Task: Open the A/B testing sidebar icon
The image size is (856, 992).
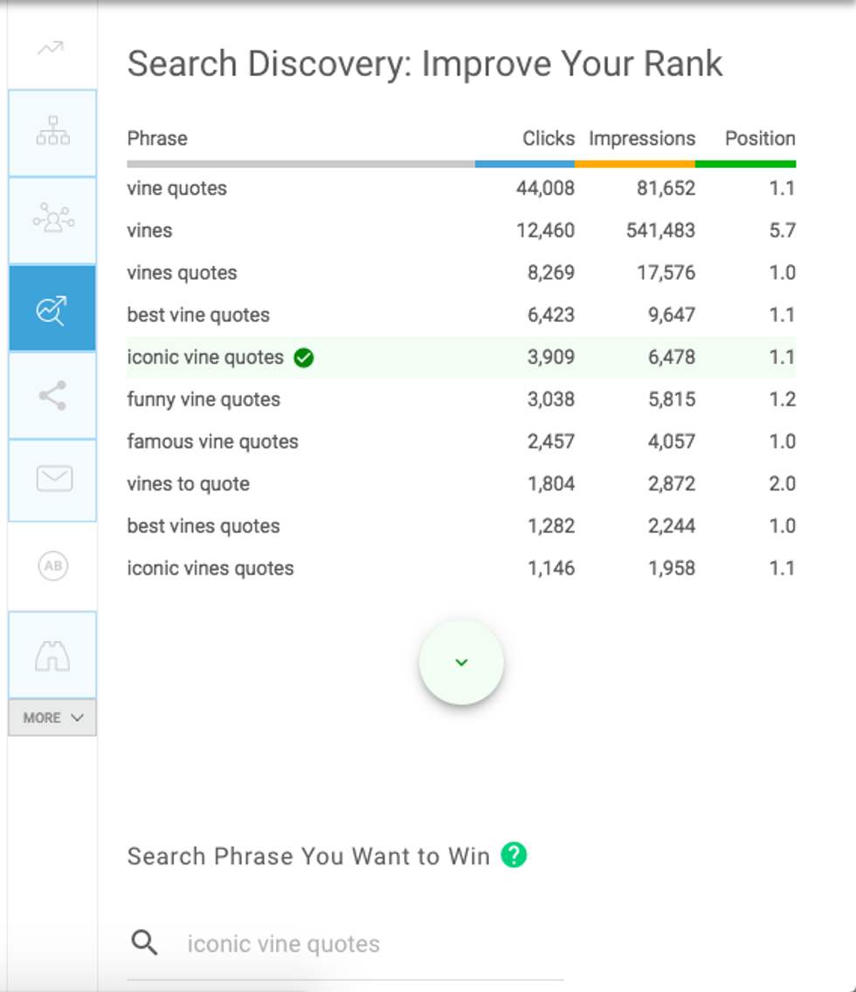Action: click(x=52, y=566)
